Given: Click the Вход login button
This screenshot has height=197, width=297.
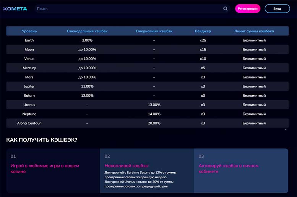Looking at the screenshot, I should 277,8.
